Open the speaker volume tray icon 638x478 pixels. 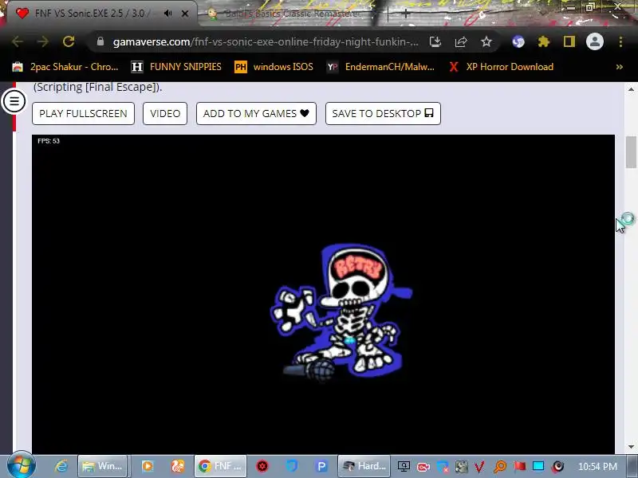tap(557, 466)
